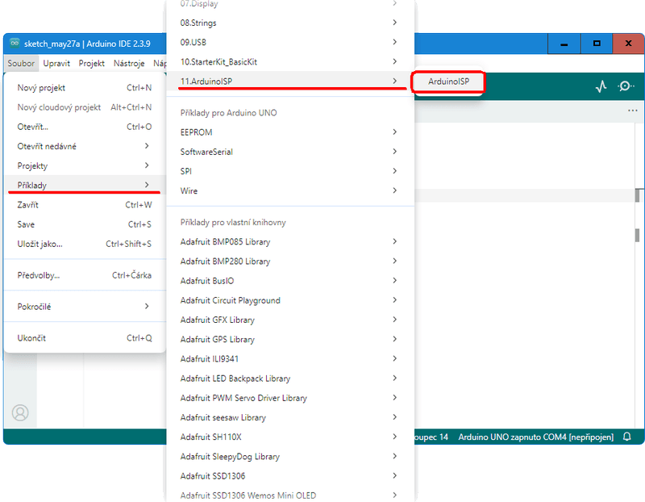Click Arduino UNO zapnuto COM4 status text
The image size is (645, 502).
pyautogui.click(x=535, y=437)
